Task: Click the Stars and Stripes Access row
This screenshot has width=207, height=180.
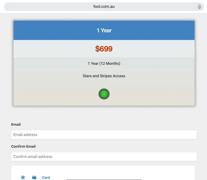Action: (x=104, y=76)
